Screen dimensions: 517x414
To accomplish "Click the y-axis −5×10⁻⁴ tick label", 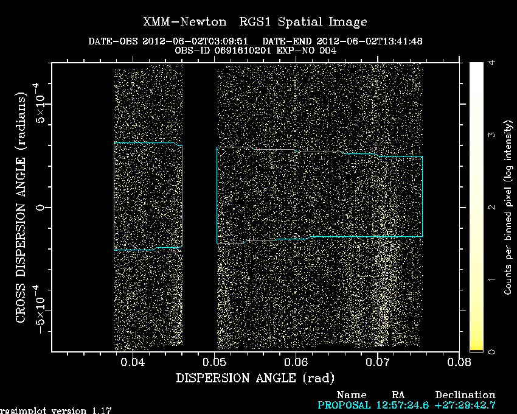I will pyautogui.click(x=39, y=310).
